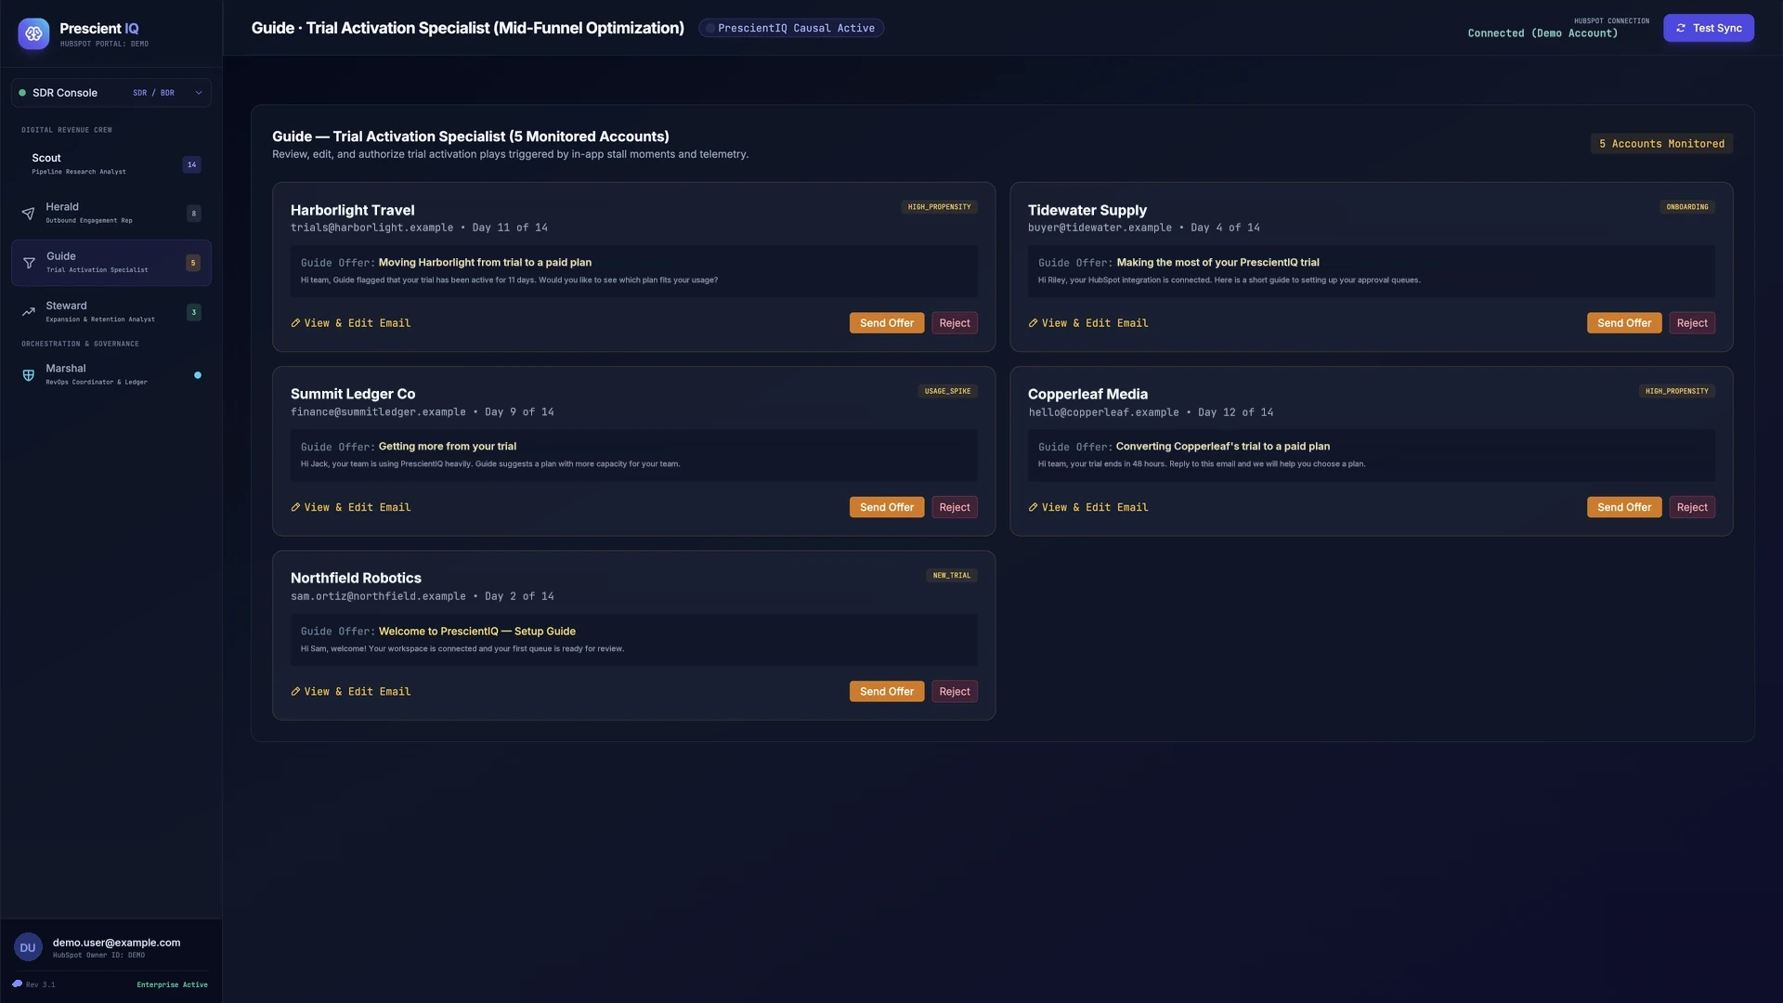Click the sync icon on Test Sync

coord(1681,28)
